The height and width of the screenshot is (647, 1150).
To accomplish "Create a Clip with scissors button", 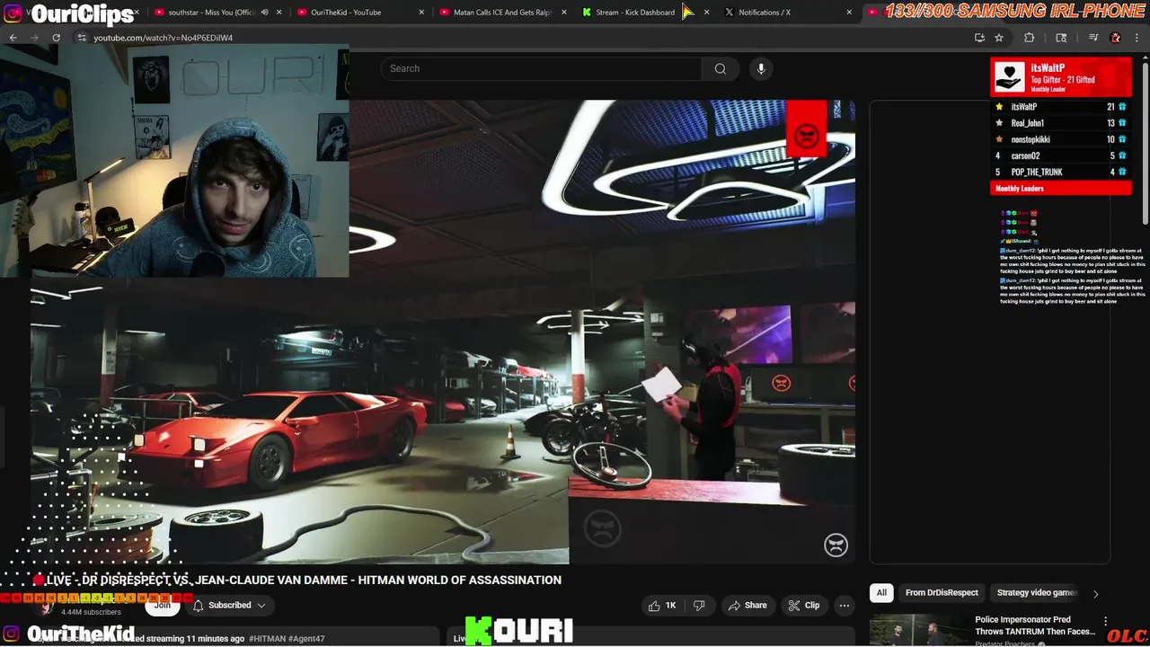I will tap(803, 606).
